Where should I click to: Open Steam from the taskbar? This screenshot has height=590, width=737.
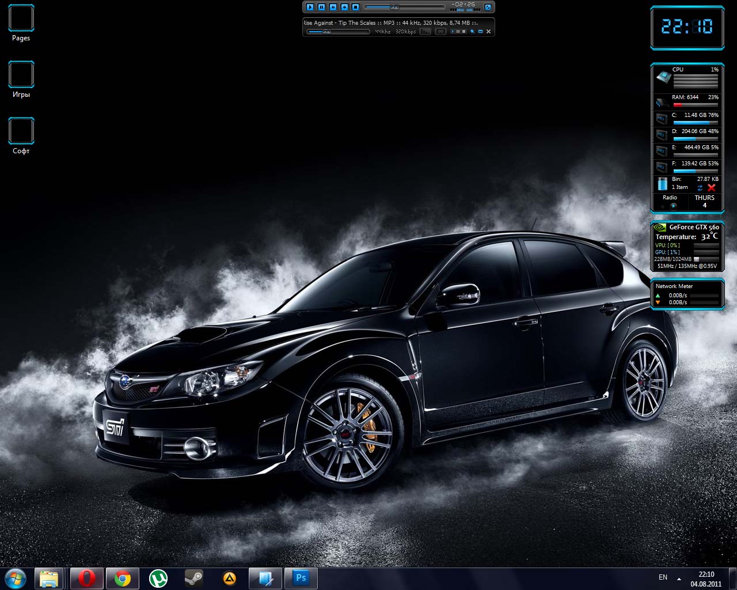pyautogui.click(x=193, y=578)
